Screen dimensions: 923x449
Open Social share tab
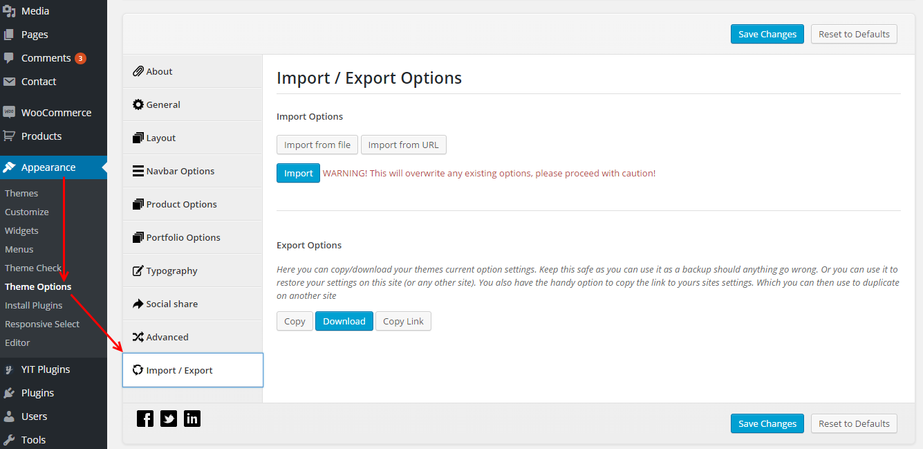coord(192,304)
